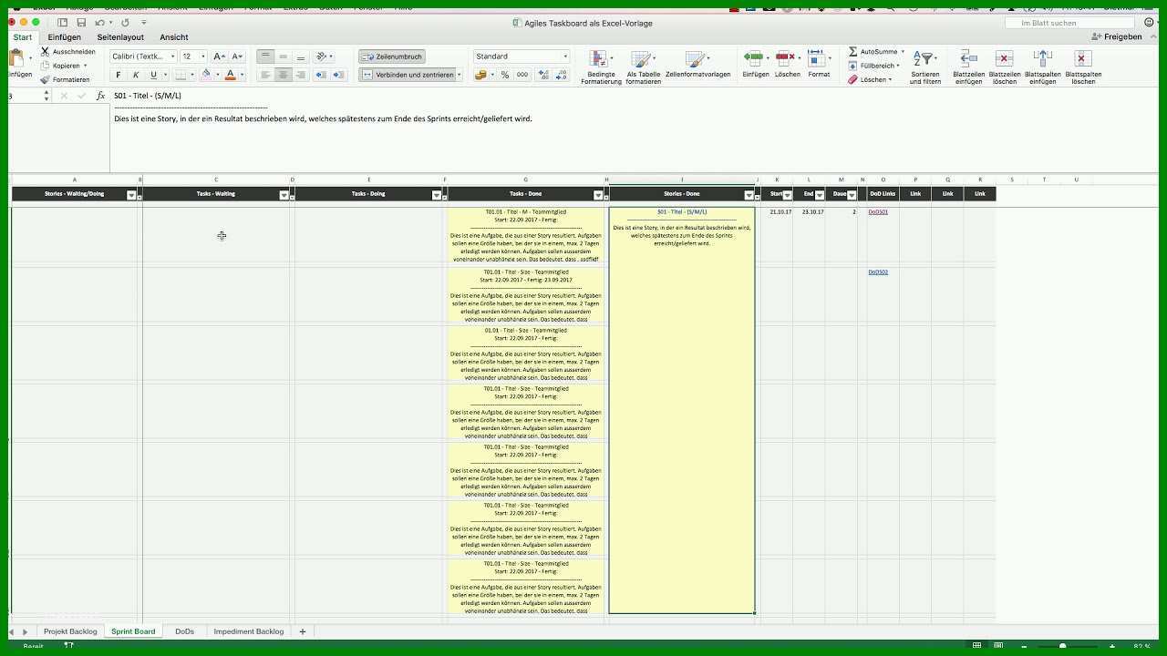Screen dimensions: 1167x656
Task: Toggle Zeilenumbruch wrap text
Action: pos(392,56)
